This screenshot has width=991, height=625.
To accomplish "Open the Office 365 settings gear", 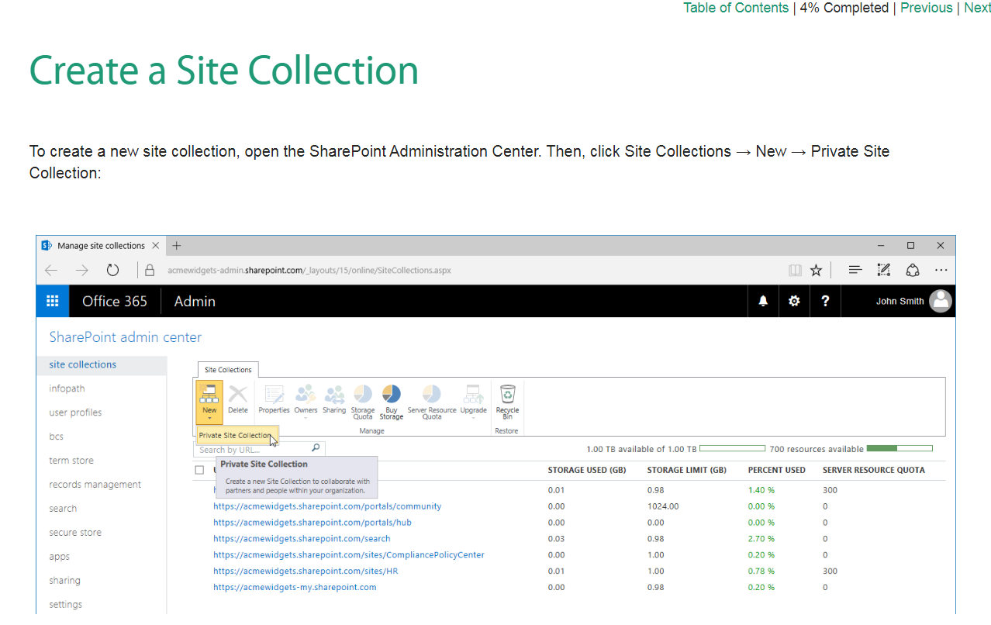I will click(794, 301).
